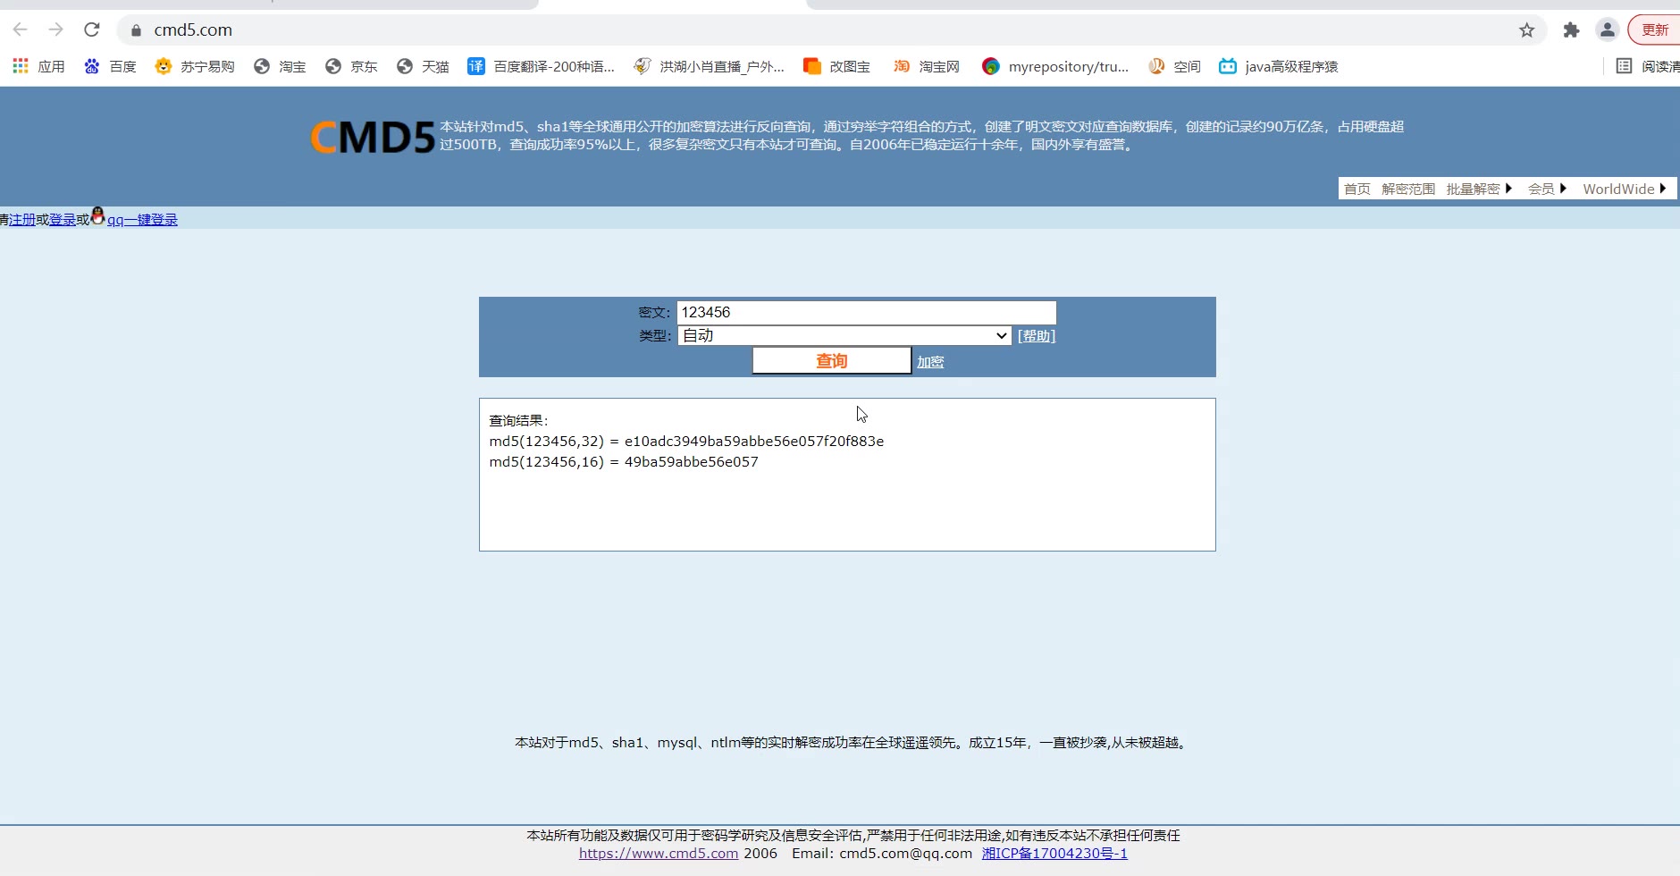Viewport: 1680px width, 876px height.
Task: Click the address bar URL
Action: (x=193, y=29)
